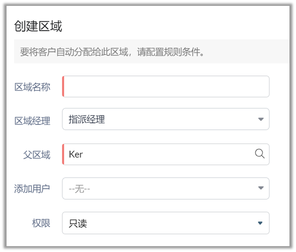Click the arrow in 添加用户 dropdown
296x252 pixels.
pyautogui.click(x=261, y=188)
